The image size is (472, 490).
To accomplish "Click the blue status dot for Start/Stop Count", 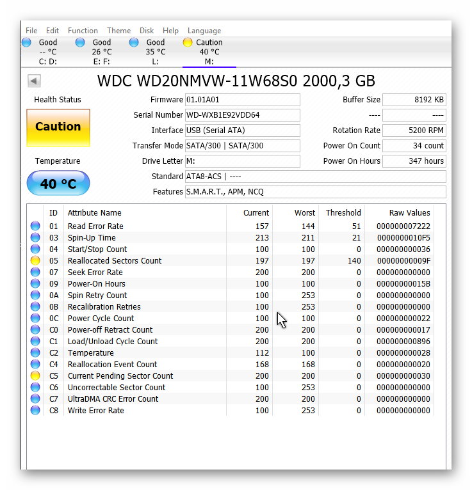I will pos(35,249).
